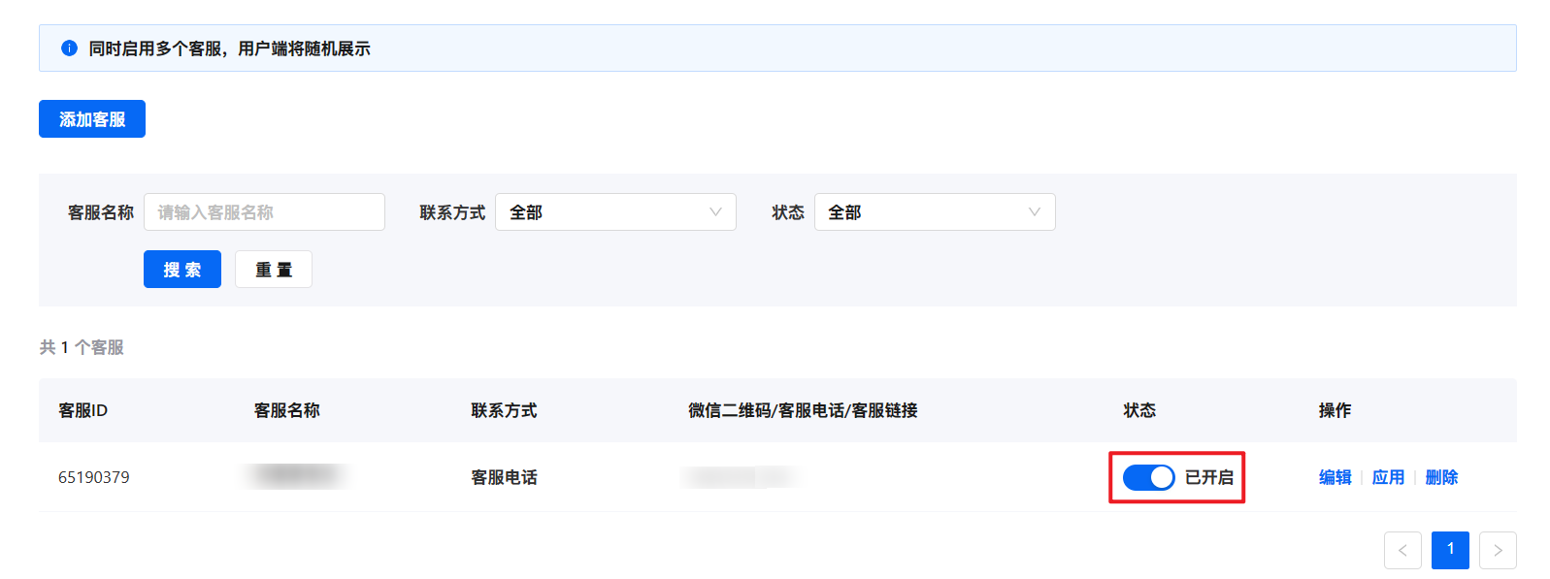Click 删除 to remove the customer service
This screenshot has width=1550, height=579.
click(x=1441, y=477)
